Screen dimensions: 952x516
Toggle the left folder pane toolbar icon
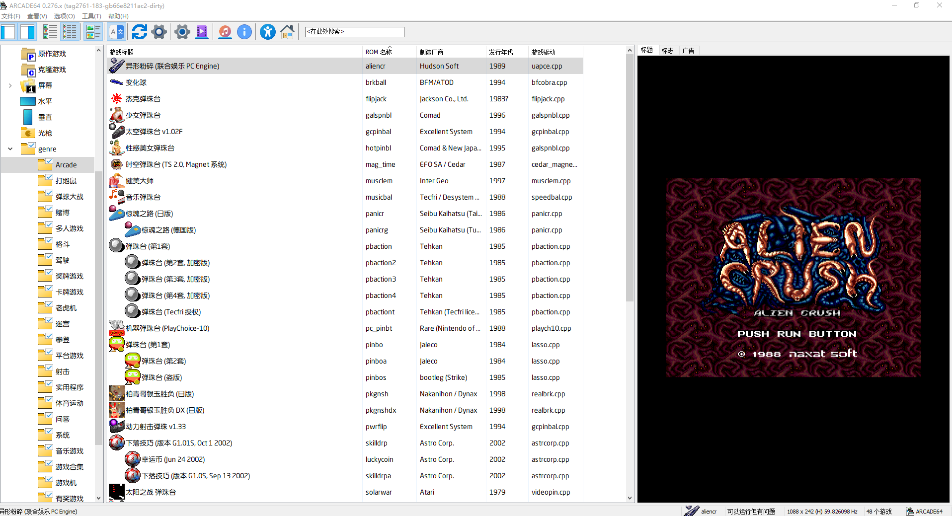[x=8, y=32]
